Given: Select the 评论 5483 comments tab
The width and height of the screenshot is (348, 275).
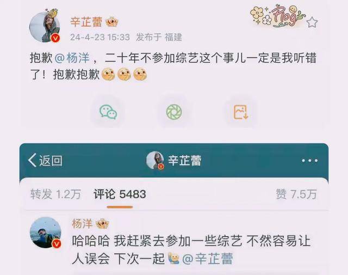Looking at the screenshot, I should (x=120, y=194).
